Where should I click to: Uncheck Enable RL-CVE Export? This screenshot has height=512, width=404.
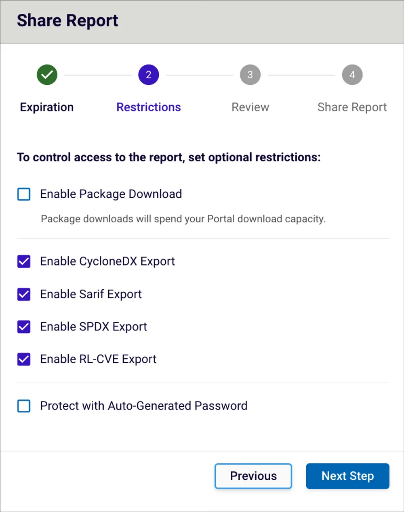click(24, 359)
